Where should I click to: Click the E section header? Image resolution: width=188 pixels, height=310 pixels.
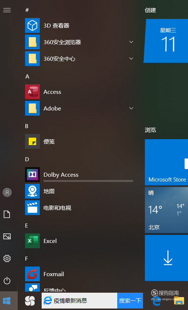point(27,226)
